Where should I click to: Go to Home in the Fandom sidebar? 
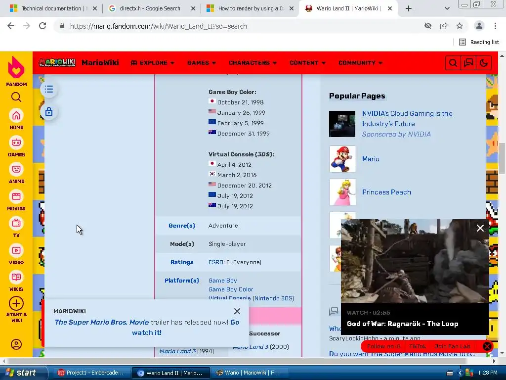pyautogui.click(x=16, y=119)
